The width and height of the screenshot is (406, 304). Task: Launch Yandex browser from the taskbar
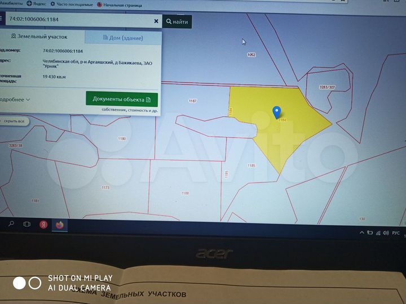click(43, 225)
